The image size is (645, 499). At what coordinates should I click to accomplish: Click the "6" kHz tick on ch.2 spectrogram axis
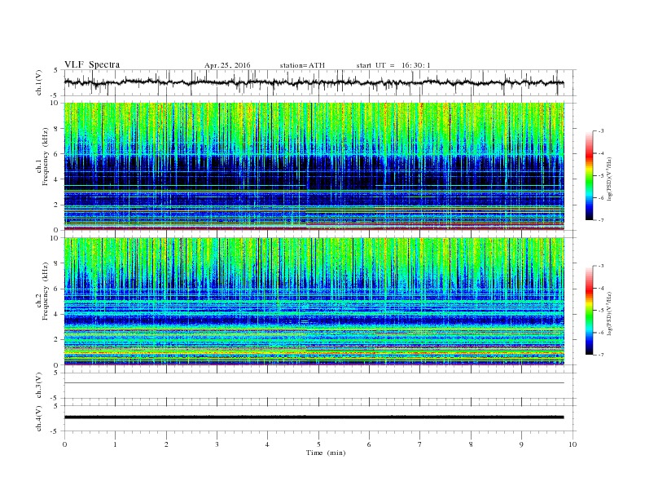(x=57, y=289)
